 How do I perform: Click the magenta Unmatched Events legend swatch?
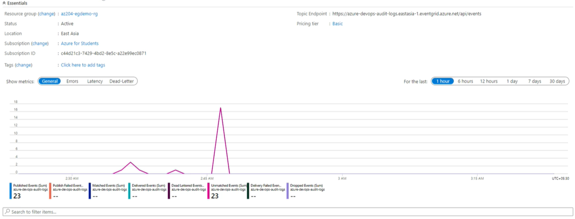tap(209, 191)
